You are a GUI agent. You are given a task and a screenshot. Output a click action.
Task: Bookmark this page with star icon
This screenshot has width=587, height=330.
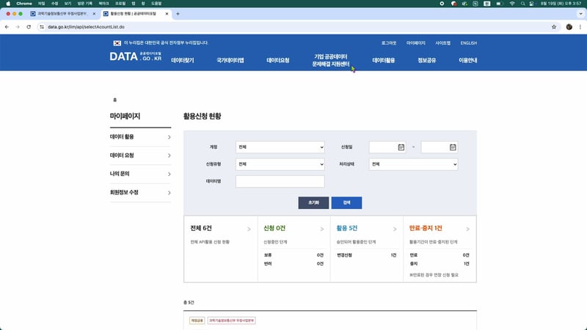coord(553,26)
